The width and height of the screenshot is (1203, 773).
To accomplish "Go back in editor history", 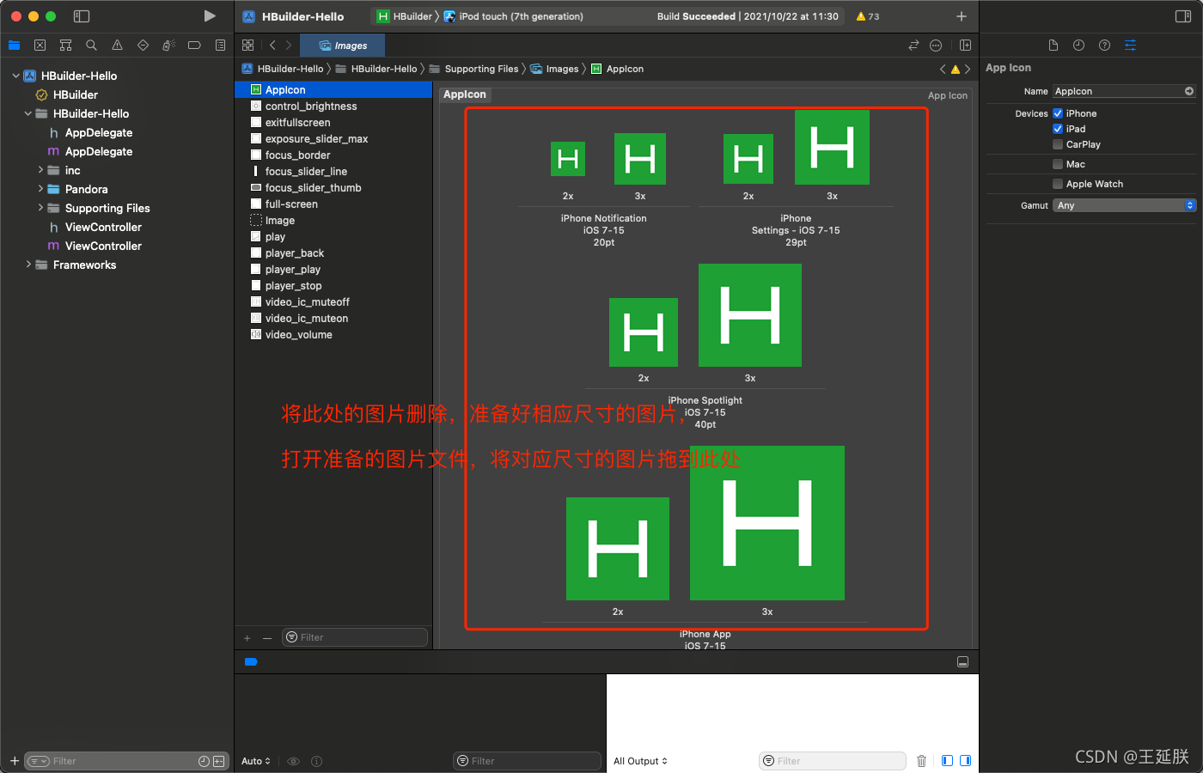I will point(272,46).
